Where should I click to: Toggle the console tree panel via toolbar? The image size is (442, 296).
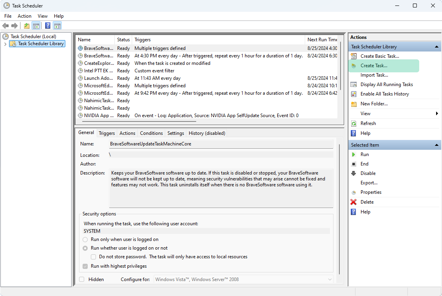[36, 26]
